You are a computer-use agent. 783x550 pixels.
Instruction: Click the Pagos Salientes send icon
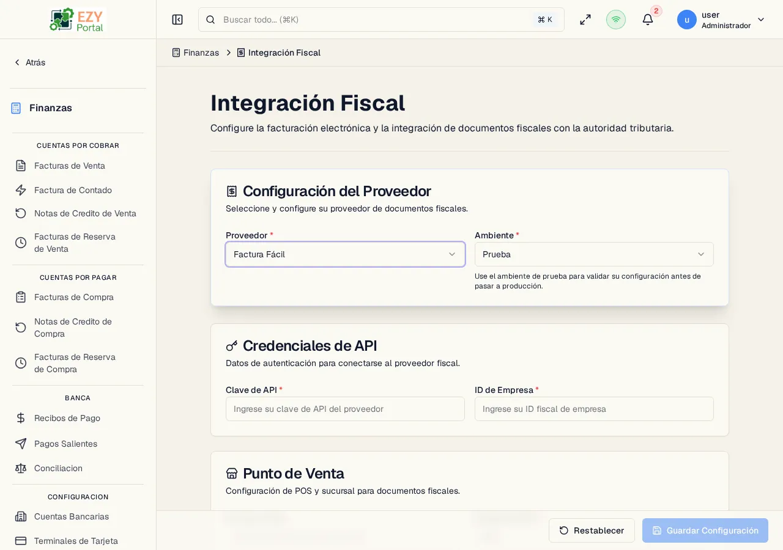point(21,444)
